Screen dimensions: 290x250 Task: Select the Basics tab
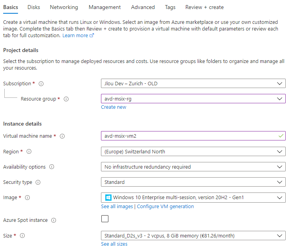11,7
